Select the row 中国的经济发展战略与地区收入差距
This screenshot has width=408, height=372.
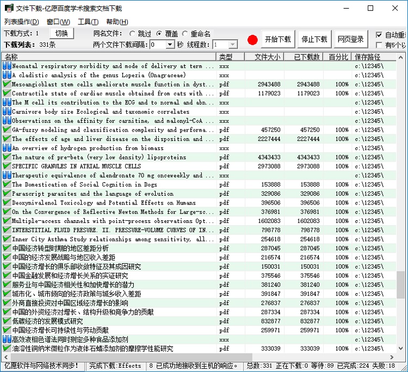199,257
